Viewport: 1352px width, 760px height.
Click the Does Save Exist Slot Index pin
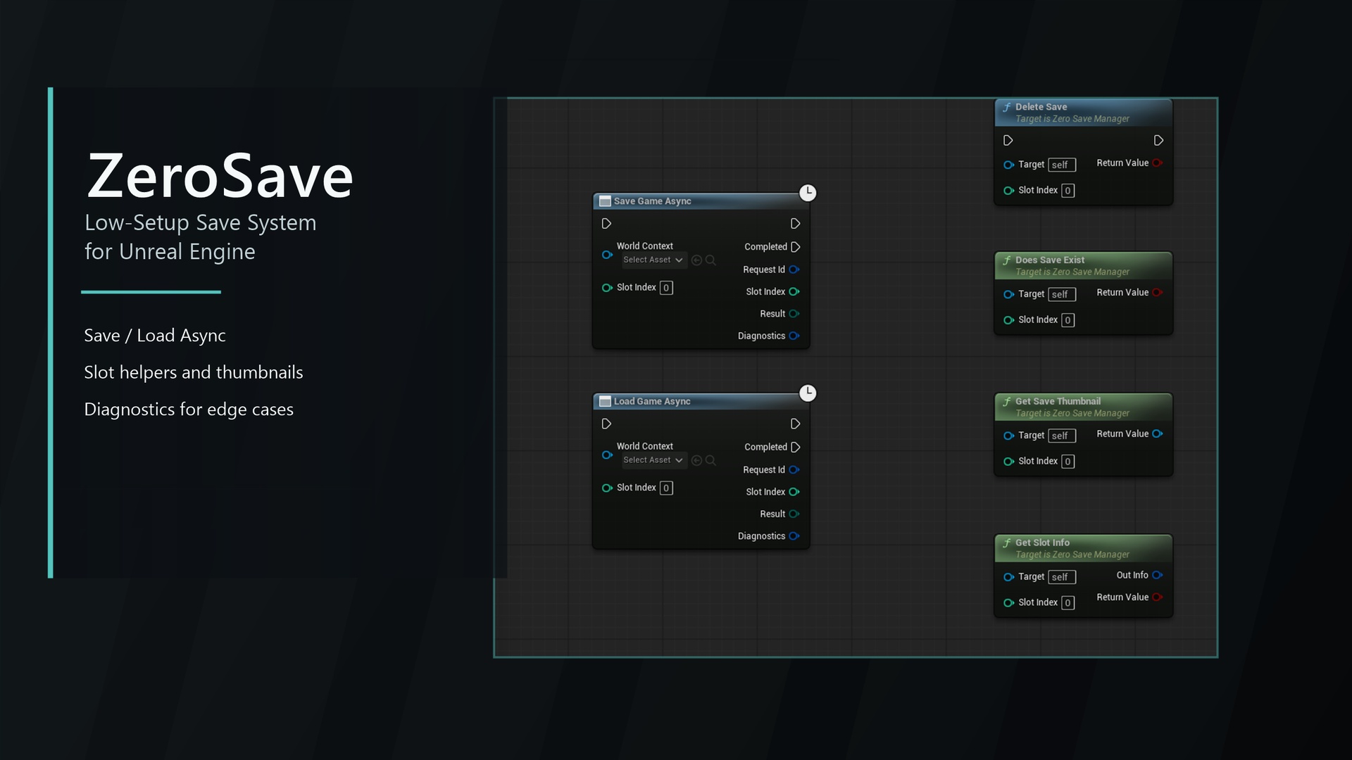(1008, 320)
